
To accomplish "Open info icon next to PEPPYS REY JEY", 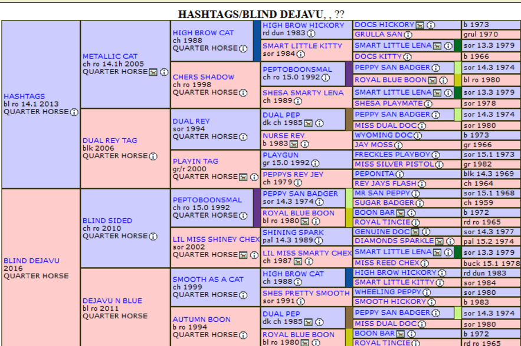I will [298, 182].
